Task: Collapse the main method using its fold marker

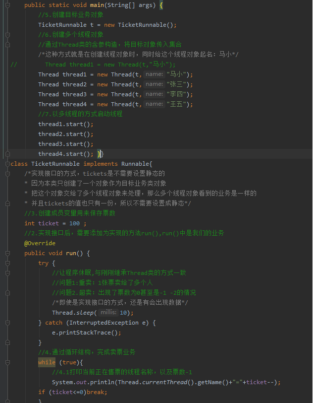Action: click(x=8, y=5)
